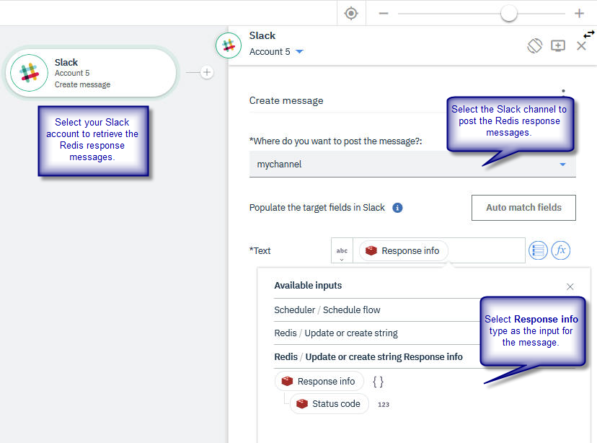
Task: Expand the Redis / Update or create string inputs
Action: [x=377, y=333]
